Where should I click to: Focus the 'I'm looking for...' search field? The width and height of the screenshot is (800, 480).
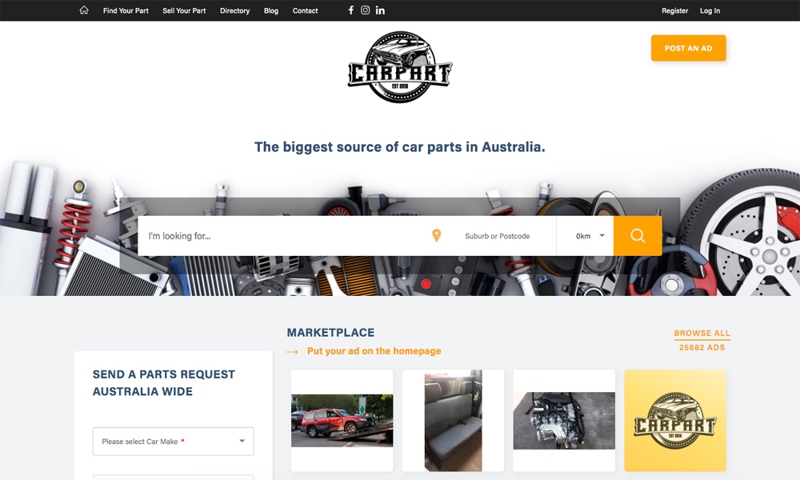[x=280, y=236]
